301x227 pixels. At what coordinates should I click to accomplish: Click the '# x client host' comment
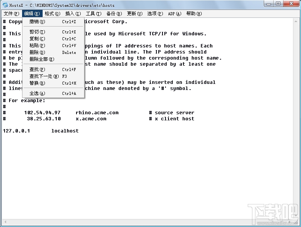(172, 119)
